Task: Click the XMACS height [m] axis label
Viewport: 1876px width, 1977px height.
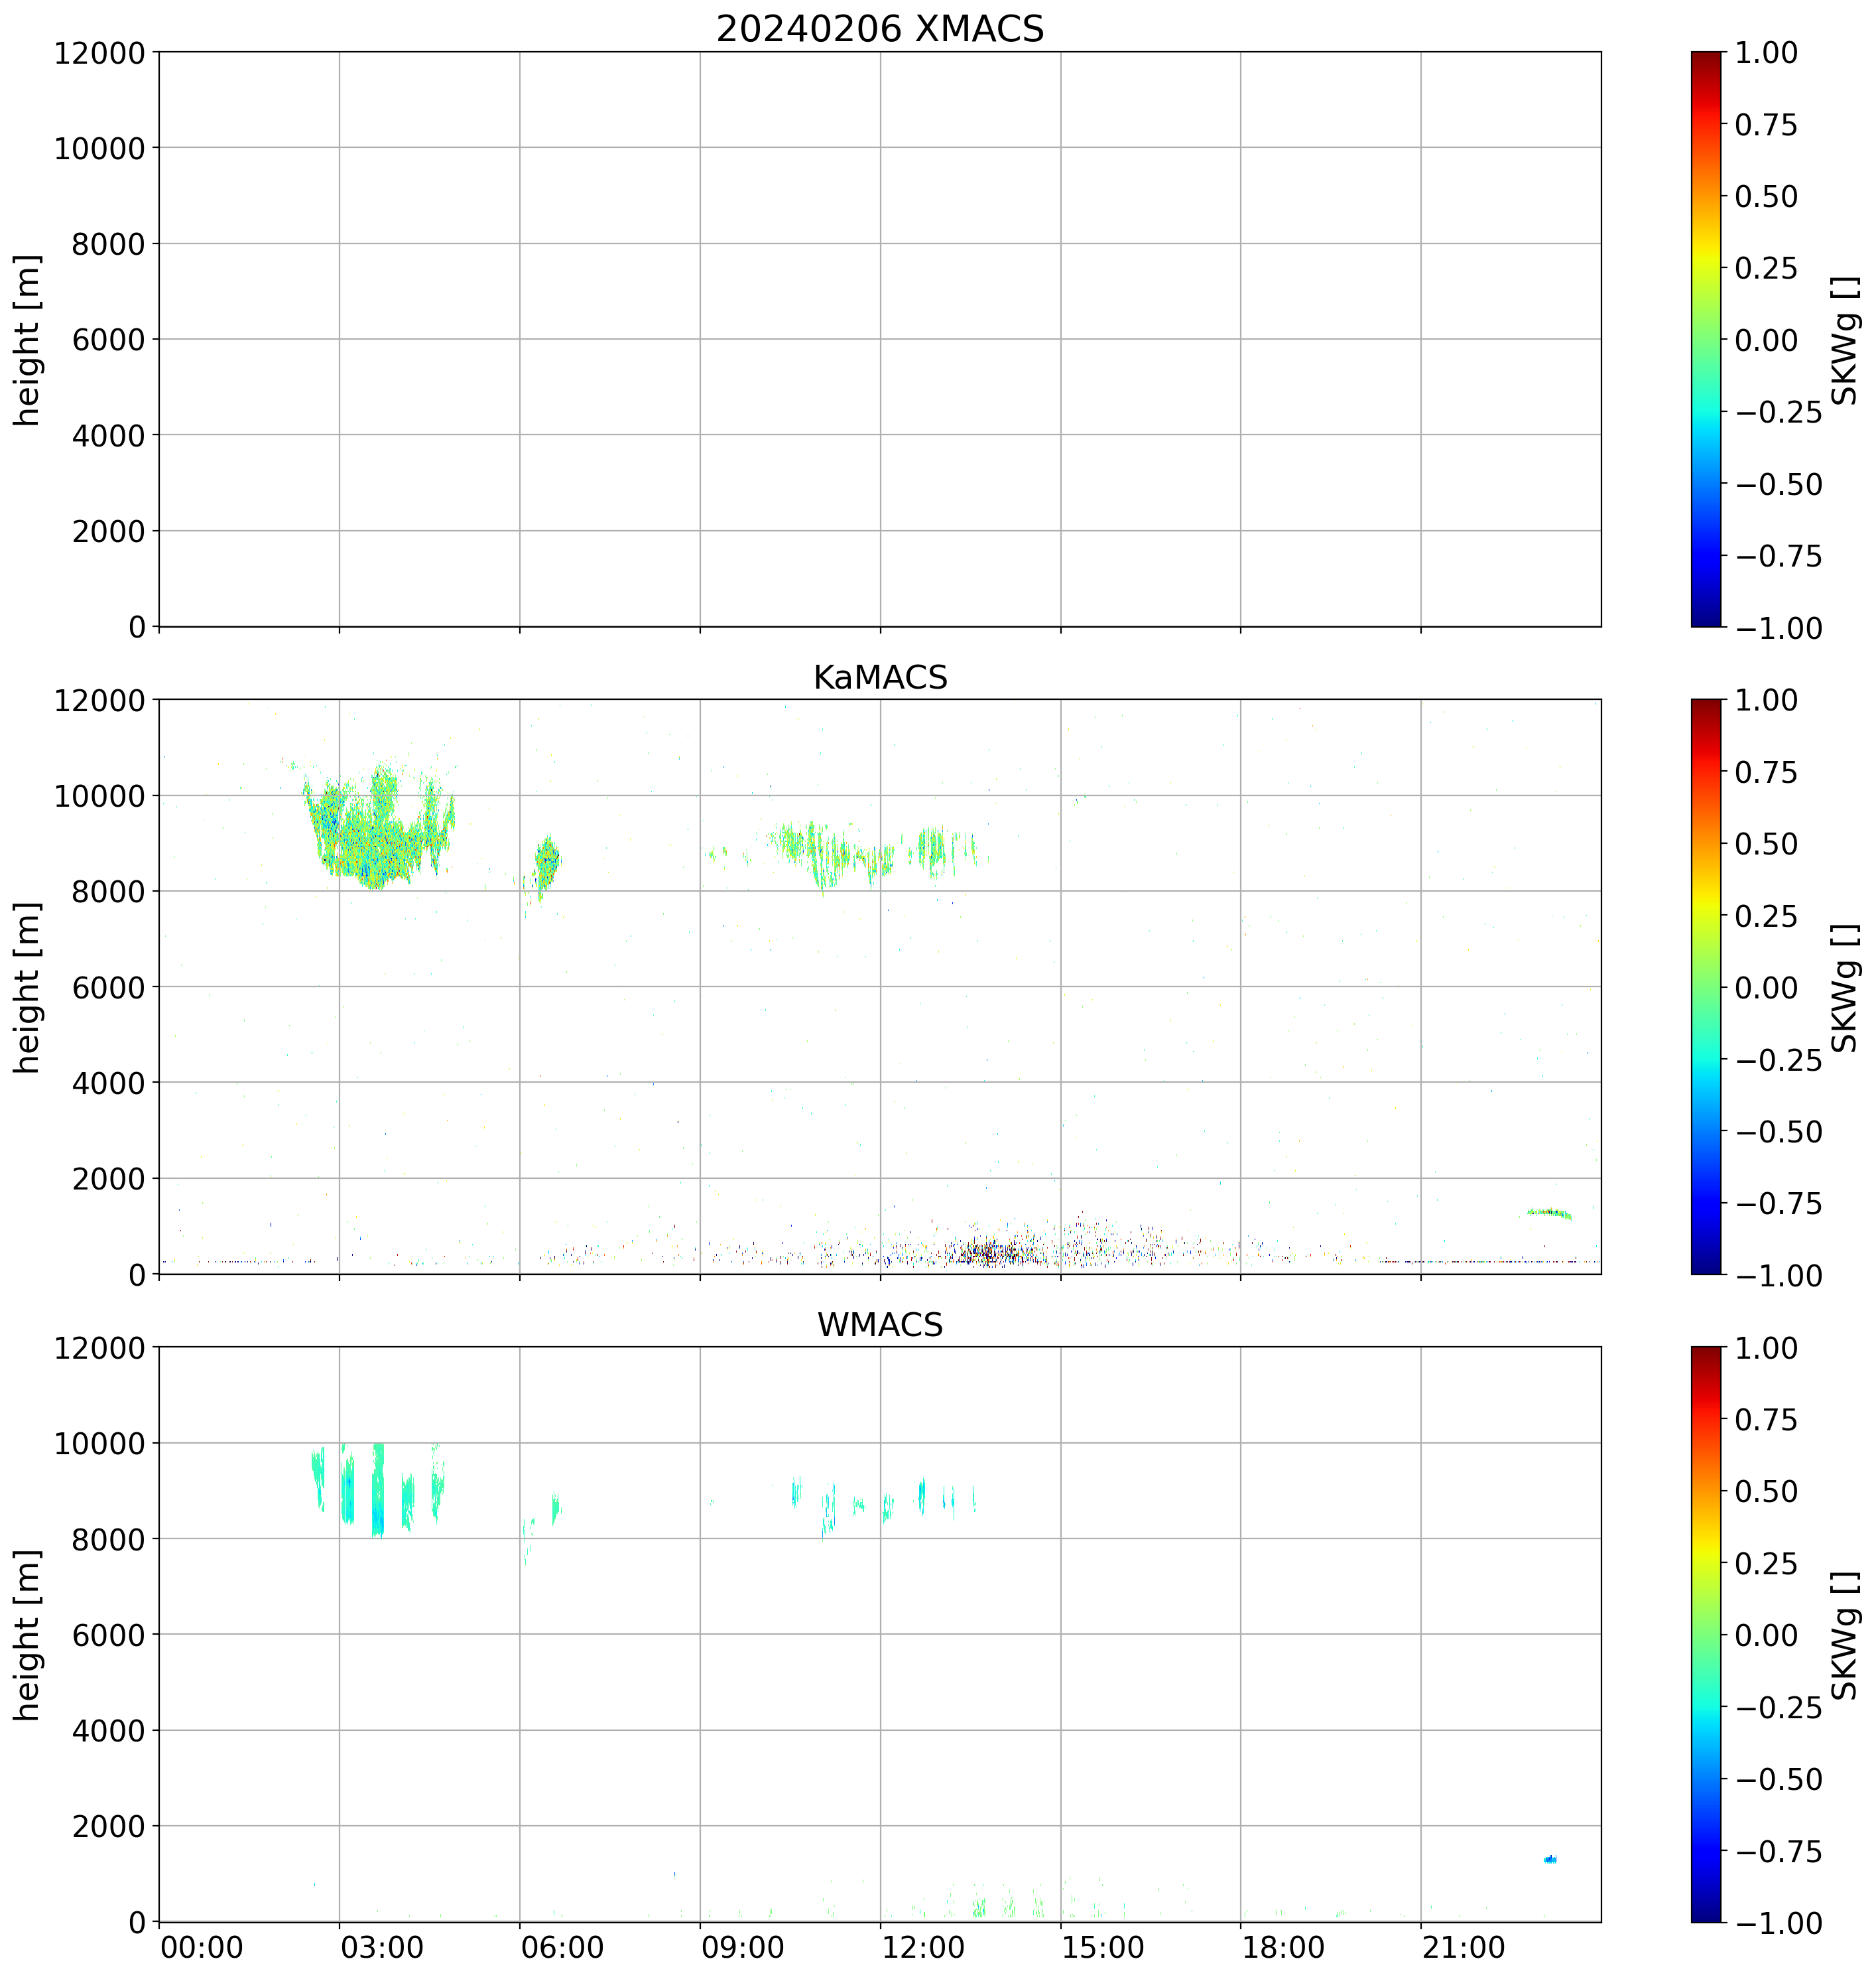Action: pos(27,339)
